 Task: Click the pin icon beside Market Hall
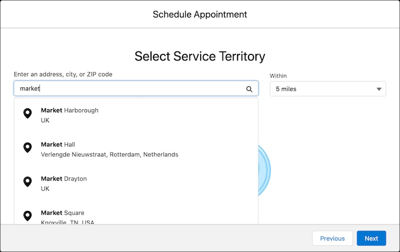[27, 147]
